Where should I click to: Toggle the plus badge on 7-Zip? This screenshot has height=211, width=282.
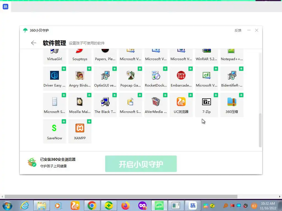tap(216, 95)
